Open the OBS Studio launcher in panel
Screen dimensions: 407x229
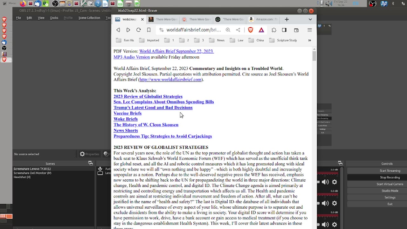point(55,3)
